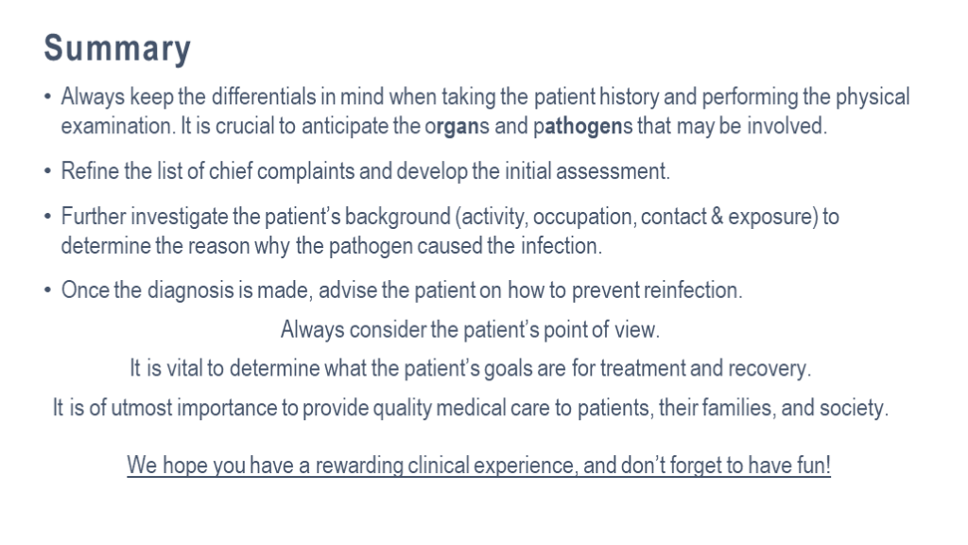Click the bullet dot before 'Further investigate'
Screen dimensions: 968x545
click(x=48, y=217)
